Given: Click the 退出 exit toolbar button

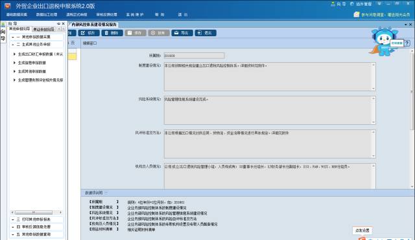Looking at the screenshot, I should (206, 33).
